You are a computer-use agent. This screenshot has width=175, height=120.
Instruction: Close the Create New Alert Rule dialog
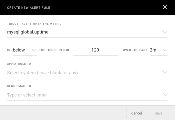[x=165, y=7]
